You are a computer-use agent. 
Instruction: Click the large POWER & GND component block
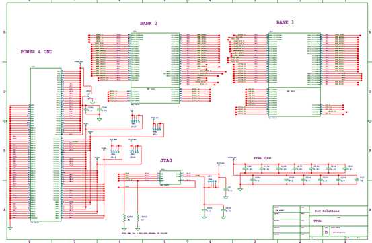click(x=46, y=145)
